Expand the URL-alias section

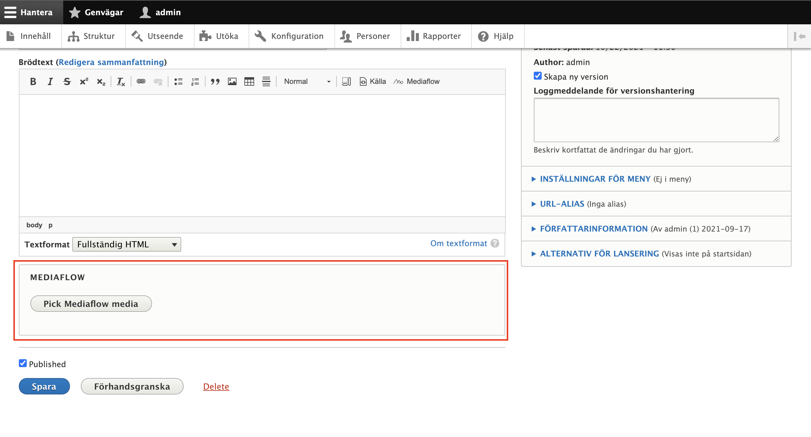pyautogui.click(x=562, y=204)
